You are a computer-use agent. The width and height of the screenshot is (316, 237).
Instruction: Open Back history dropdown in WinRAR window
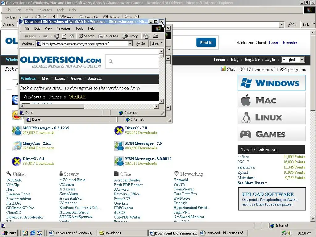pos(40,36)
